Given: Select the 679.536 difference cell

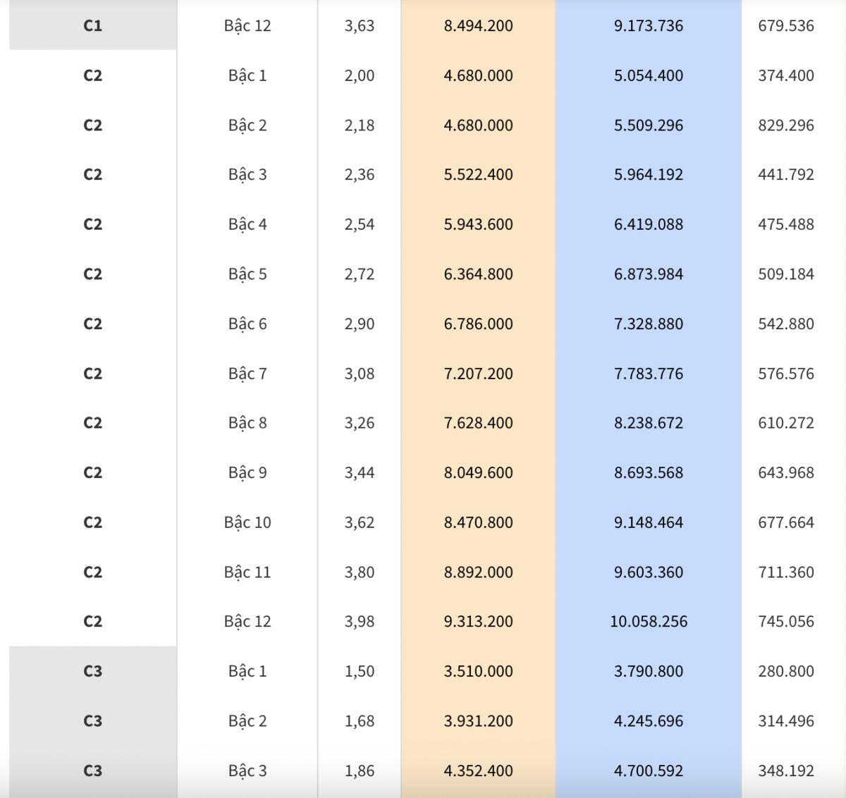Looking at the screenshot, I should (x=786, y=25).
